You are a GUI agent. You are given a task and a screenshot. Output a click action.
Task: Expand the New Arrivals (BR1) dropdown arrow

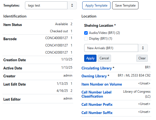click(x=143, y=48)
